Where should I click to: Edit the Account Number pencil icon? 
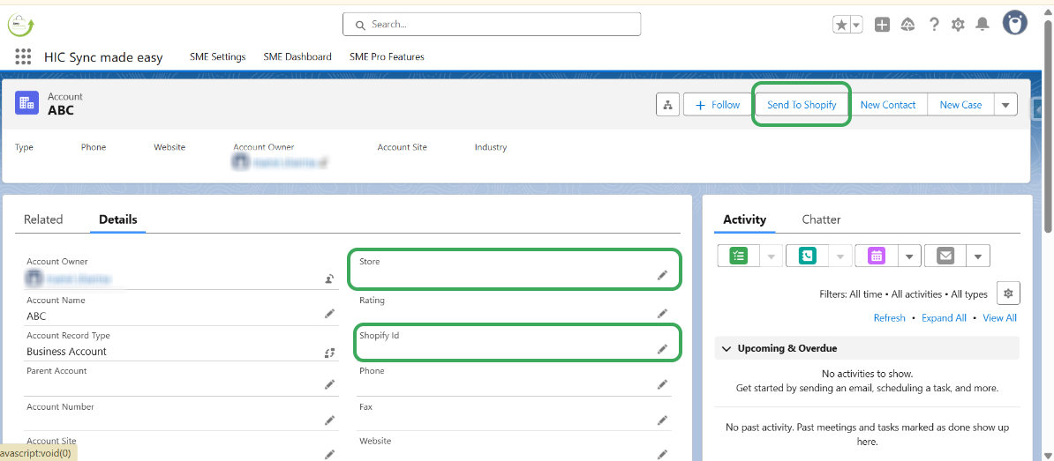pyautogui.click(x=329, y=420)
